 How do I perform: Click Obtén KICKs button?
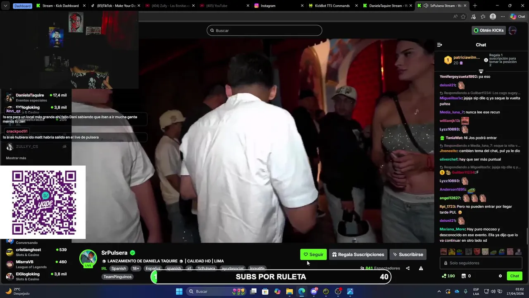pyautogui.click(x=488, y=30)
